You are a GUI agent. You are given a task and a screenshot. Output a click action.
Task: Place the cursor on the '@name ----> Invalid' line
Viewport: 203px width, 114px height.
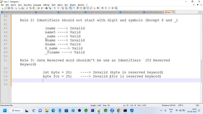pyautogui.click(x=65, y=40)
